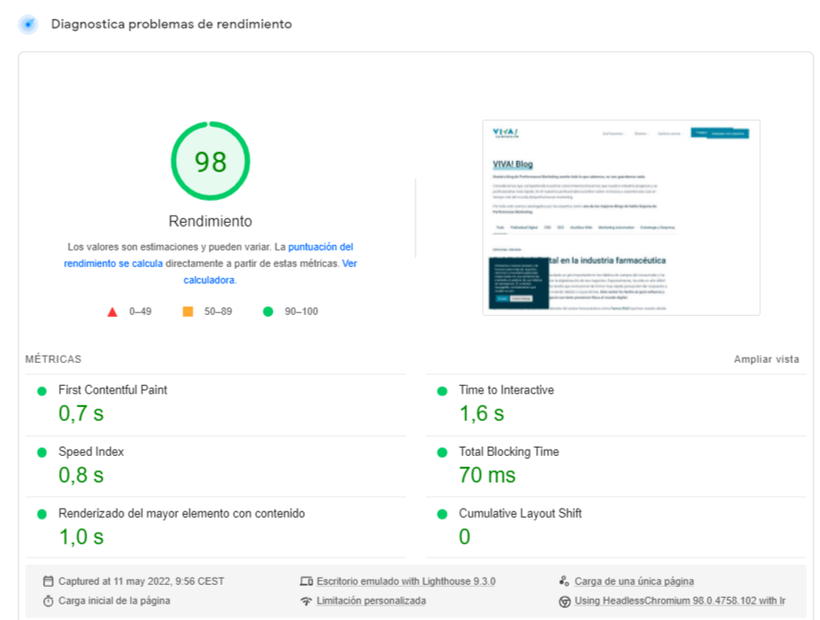
Task: Click the 'Diagnostica problemas de rendimiento' heading
Action: click(171, 24)
